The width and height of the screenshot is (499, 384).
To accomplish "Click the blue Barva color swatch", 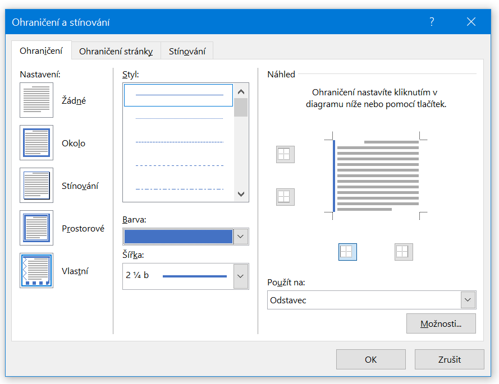I will pos(178,237).
